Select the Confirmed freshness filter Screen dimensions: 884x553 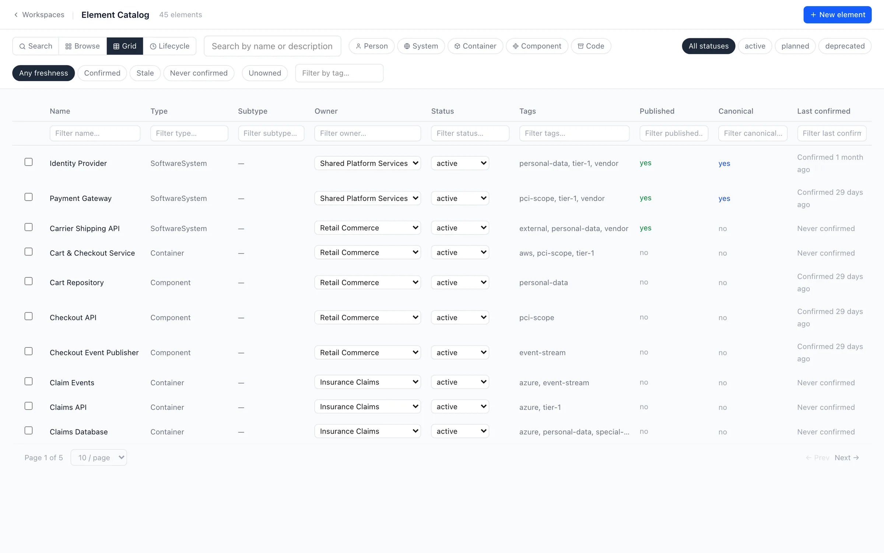102,73
